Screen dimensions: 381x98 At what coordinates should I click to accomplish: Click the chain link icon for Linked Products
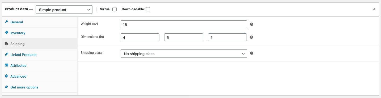coord(7,54)
